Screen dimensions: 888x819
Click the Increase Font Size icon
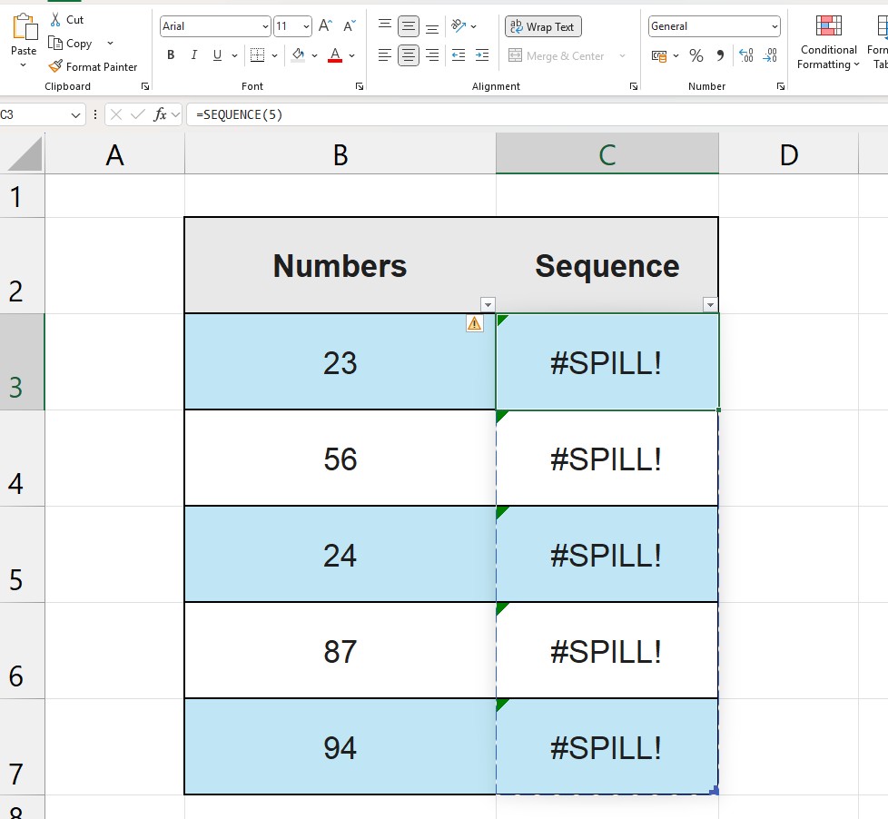click(x=324, y=26)
